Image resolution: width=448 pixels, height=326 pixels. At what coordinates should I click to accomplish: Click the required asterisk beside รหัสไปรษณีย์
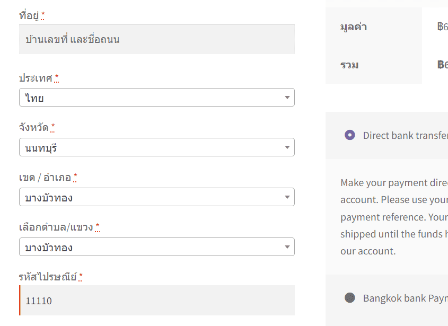pos(81,276)
